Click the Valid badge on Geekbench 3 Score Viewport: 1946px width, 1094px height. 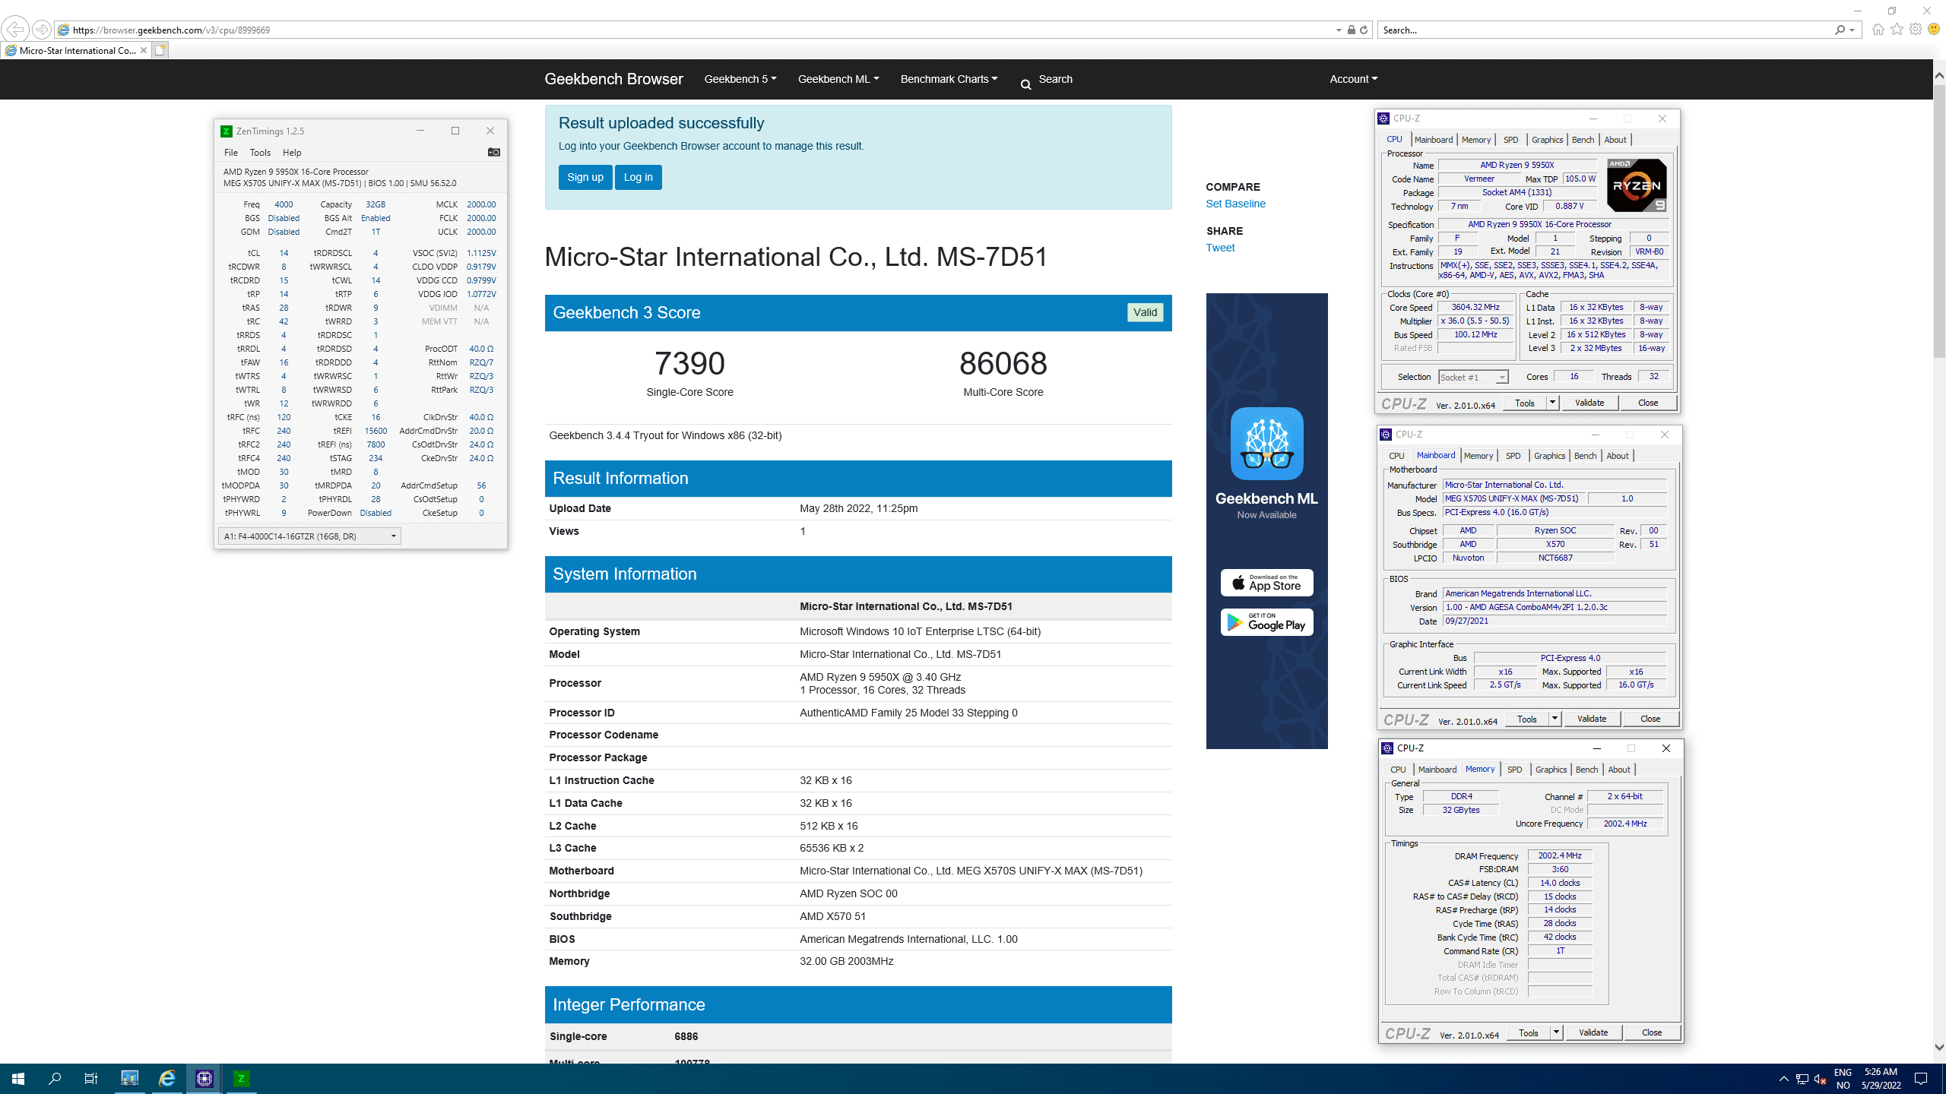pyautogui.click(x=1145, y=312)
